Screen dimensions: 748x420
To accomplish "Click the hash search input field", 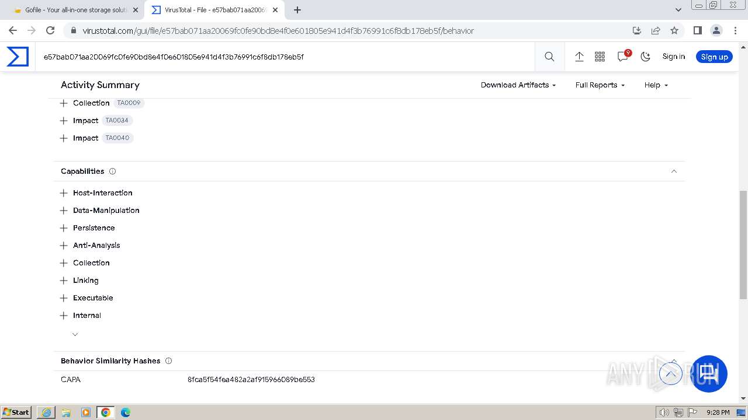I will [x=285, y=57].
